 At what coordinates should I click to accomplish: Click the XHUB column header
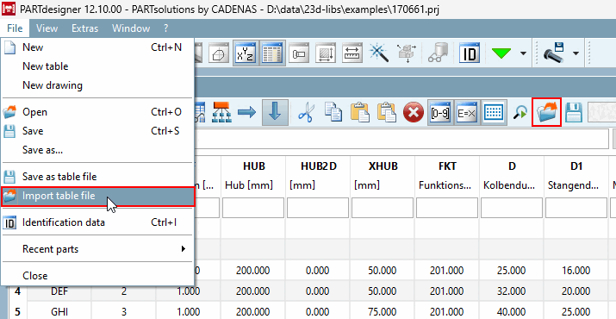383,176
